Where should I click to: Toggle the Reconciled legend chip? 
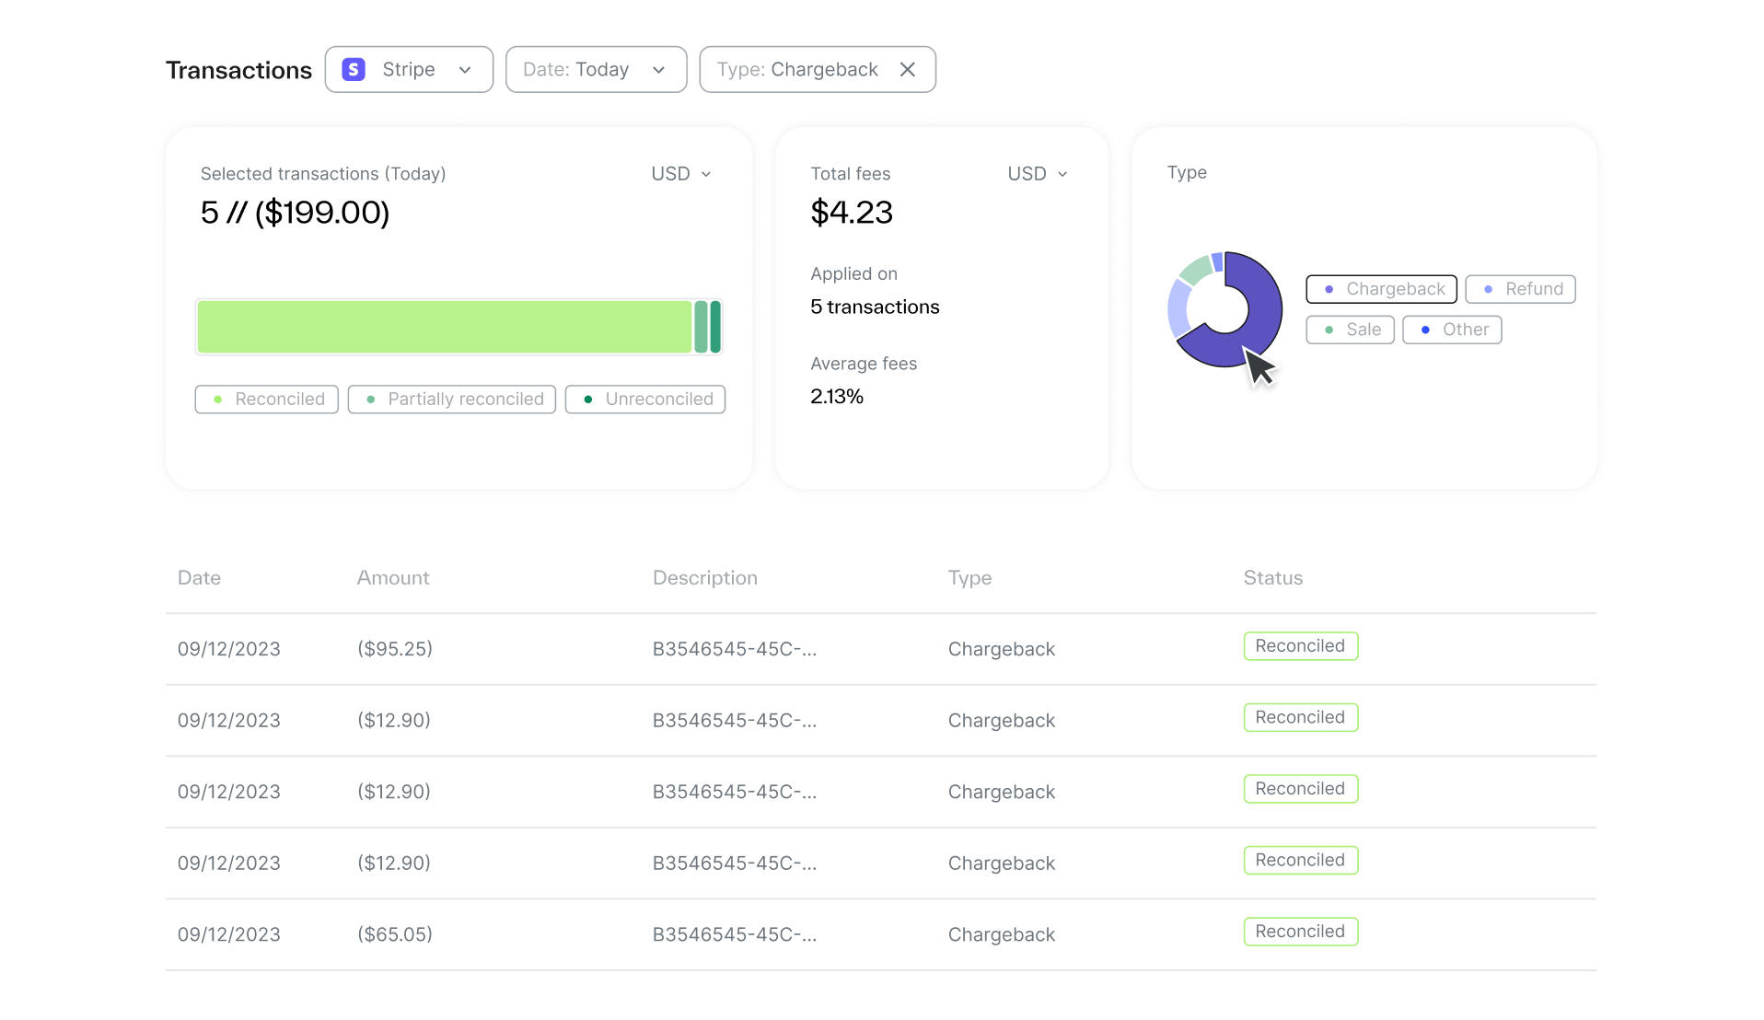point(267,400)
